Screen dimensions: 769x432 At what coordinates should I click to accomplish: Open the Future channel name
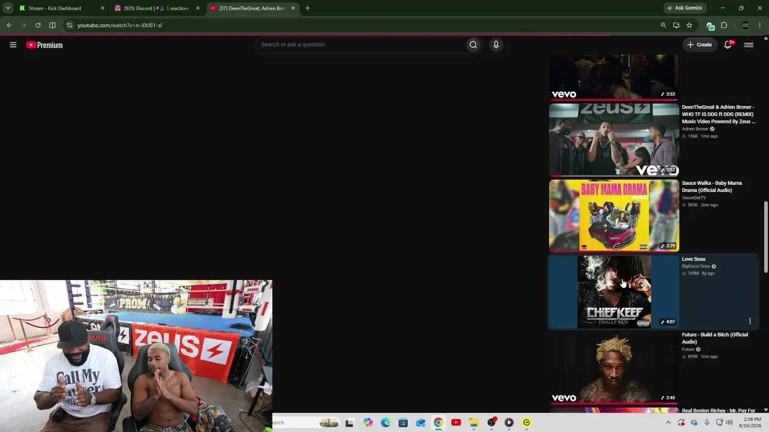pyautogui.click(x=688, y=349)
